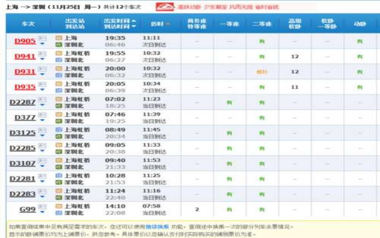Viewport: 380px width, 238px height.
Task: Open train D2283 details link
Action: tap(22, 194)
